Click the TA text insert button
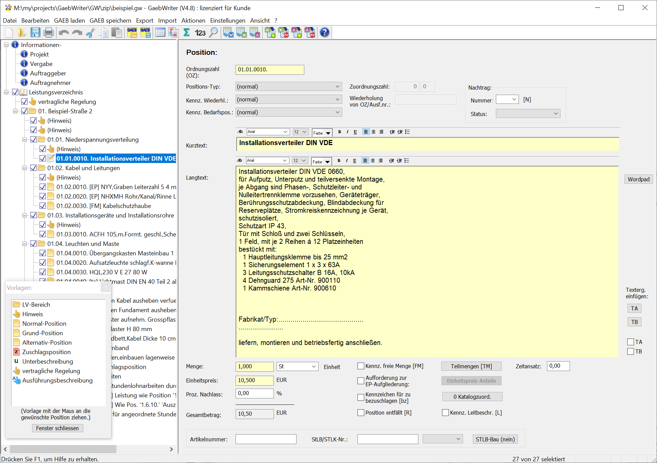Screen dimensions: 657x463 click(634, 308)
